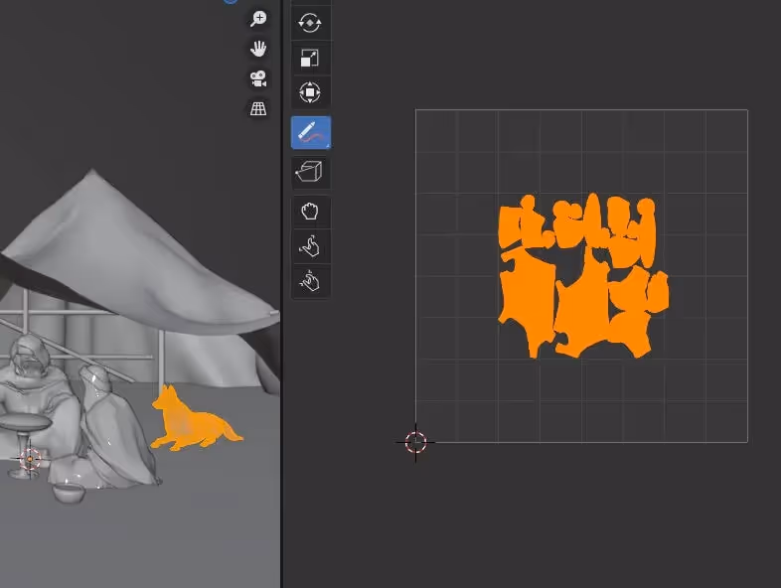Select the Pinch sculpt tool
The image size is (781, 588).
pyautogui.click(x=310, y=281)
